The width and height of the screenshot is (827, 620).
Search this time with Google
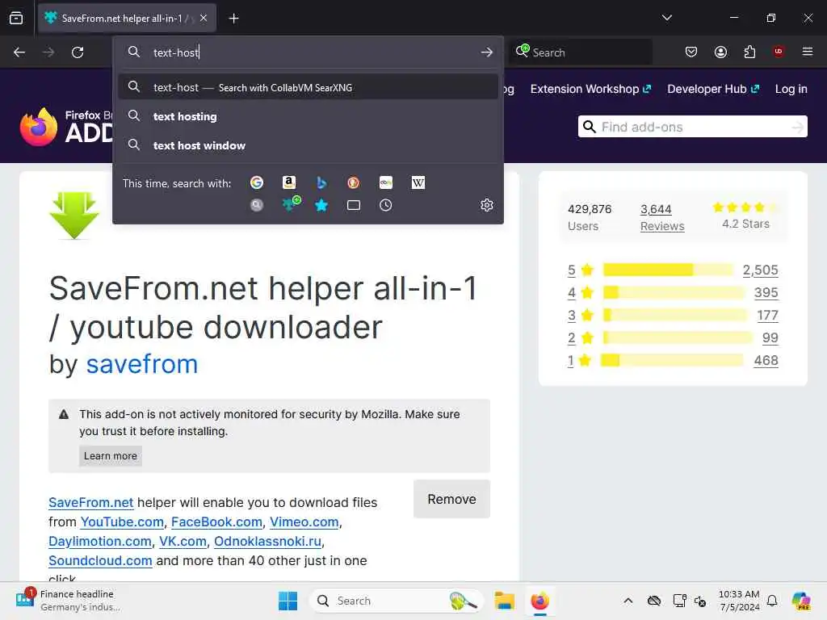(x=257, y=182)
